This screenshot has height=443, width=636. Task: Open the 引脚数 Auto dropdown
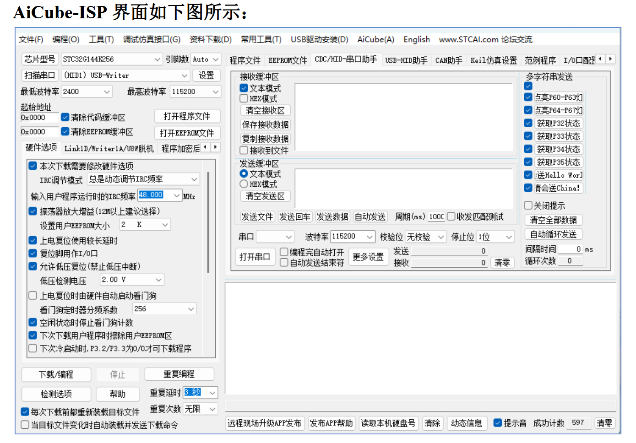pos(216,59)
